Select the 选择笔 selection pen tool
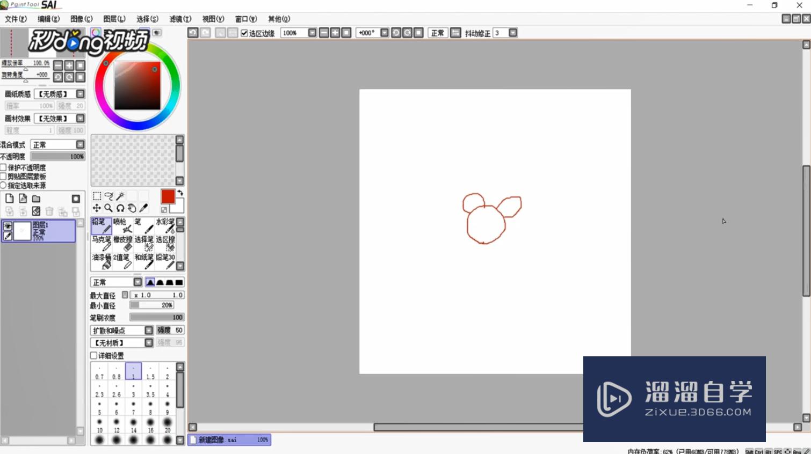 click(x=144, y=244)
